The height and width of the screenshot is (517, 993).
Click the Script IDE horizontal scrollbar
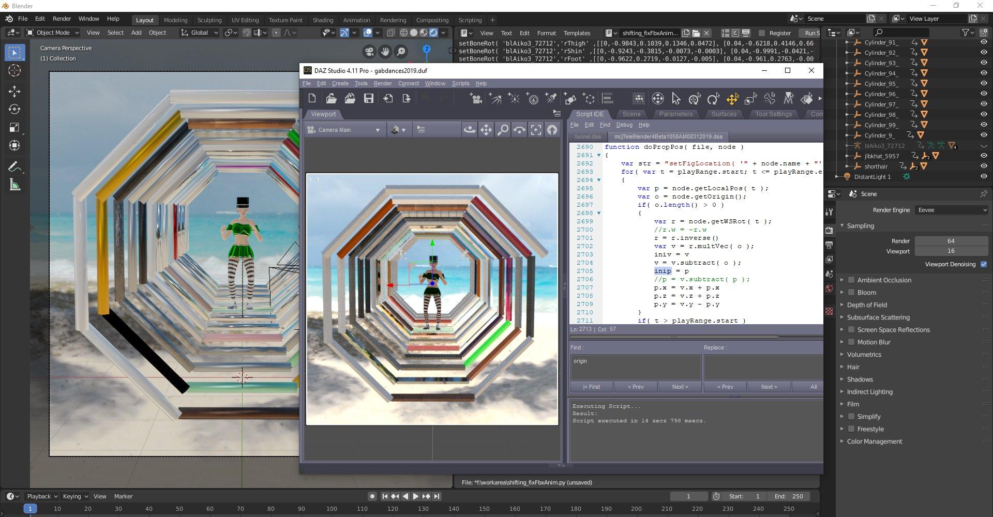[673, 337]
